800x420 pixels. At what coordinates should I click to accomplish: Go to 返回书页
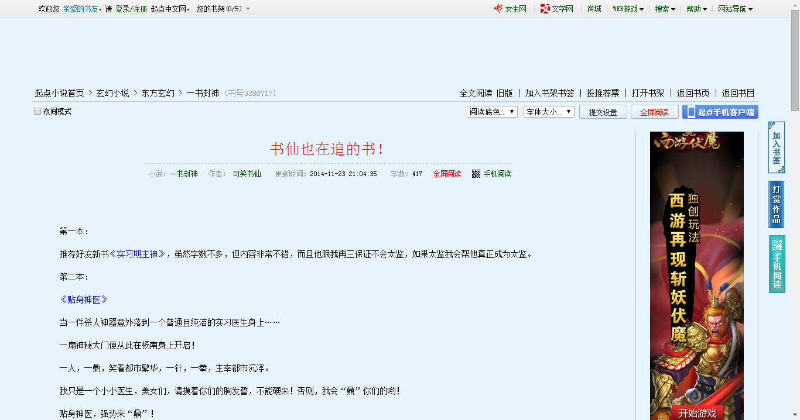click(693, 93)
